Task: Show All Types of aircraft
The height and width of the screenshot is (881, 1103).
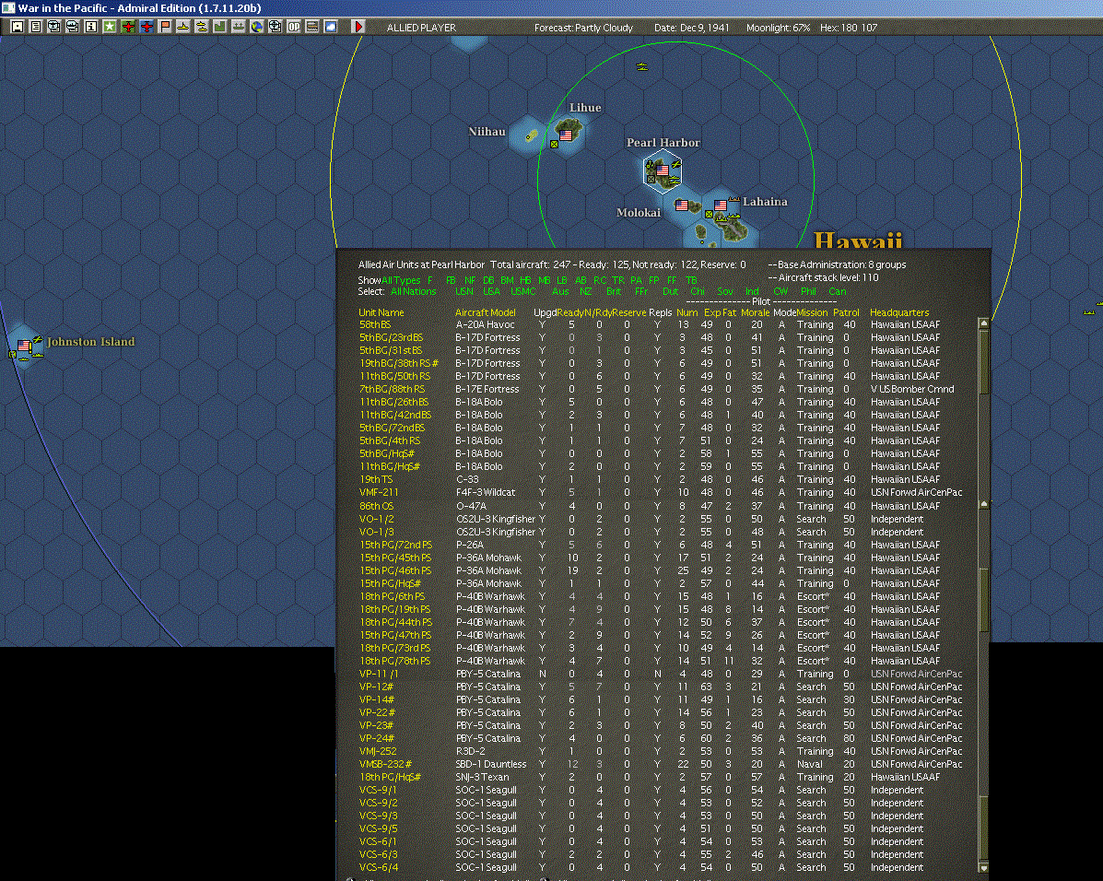Action: pos(401,280)
